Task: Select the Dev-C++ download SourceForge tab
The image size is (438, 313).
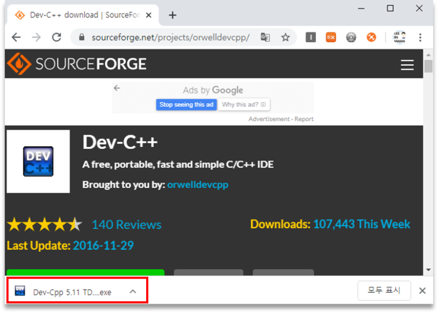Action: [x=83, y=15]
